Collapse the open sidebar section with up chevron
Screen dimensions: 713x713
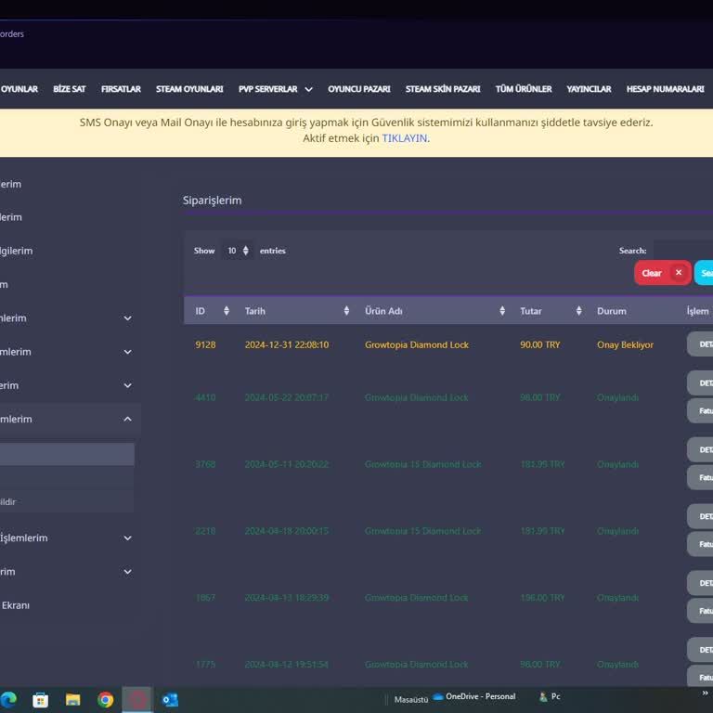(x=128, y=420)
